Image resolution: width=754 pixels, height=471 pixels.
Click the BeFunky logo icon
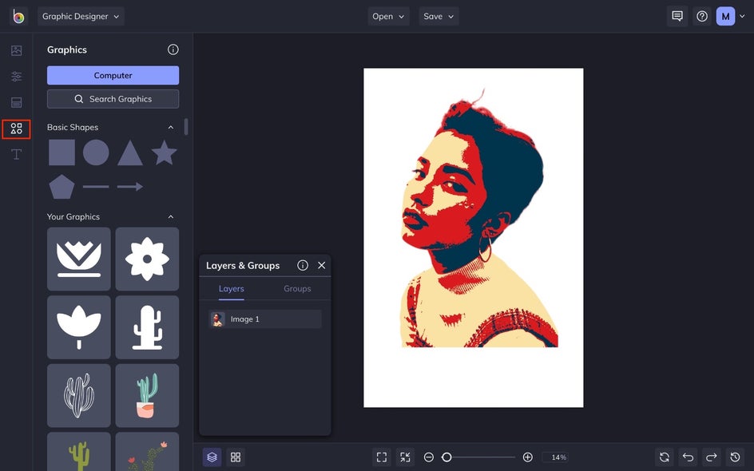(18, 16)
